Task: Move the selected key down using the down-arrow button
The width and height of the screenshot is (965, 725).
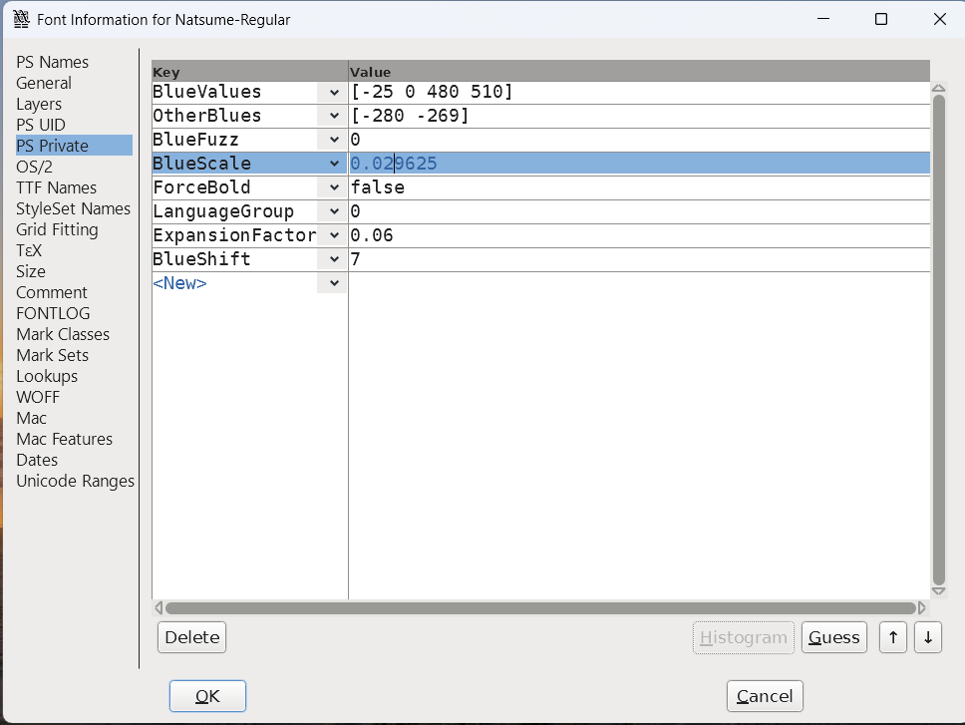Action: coord(928,636)
